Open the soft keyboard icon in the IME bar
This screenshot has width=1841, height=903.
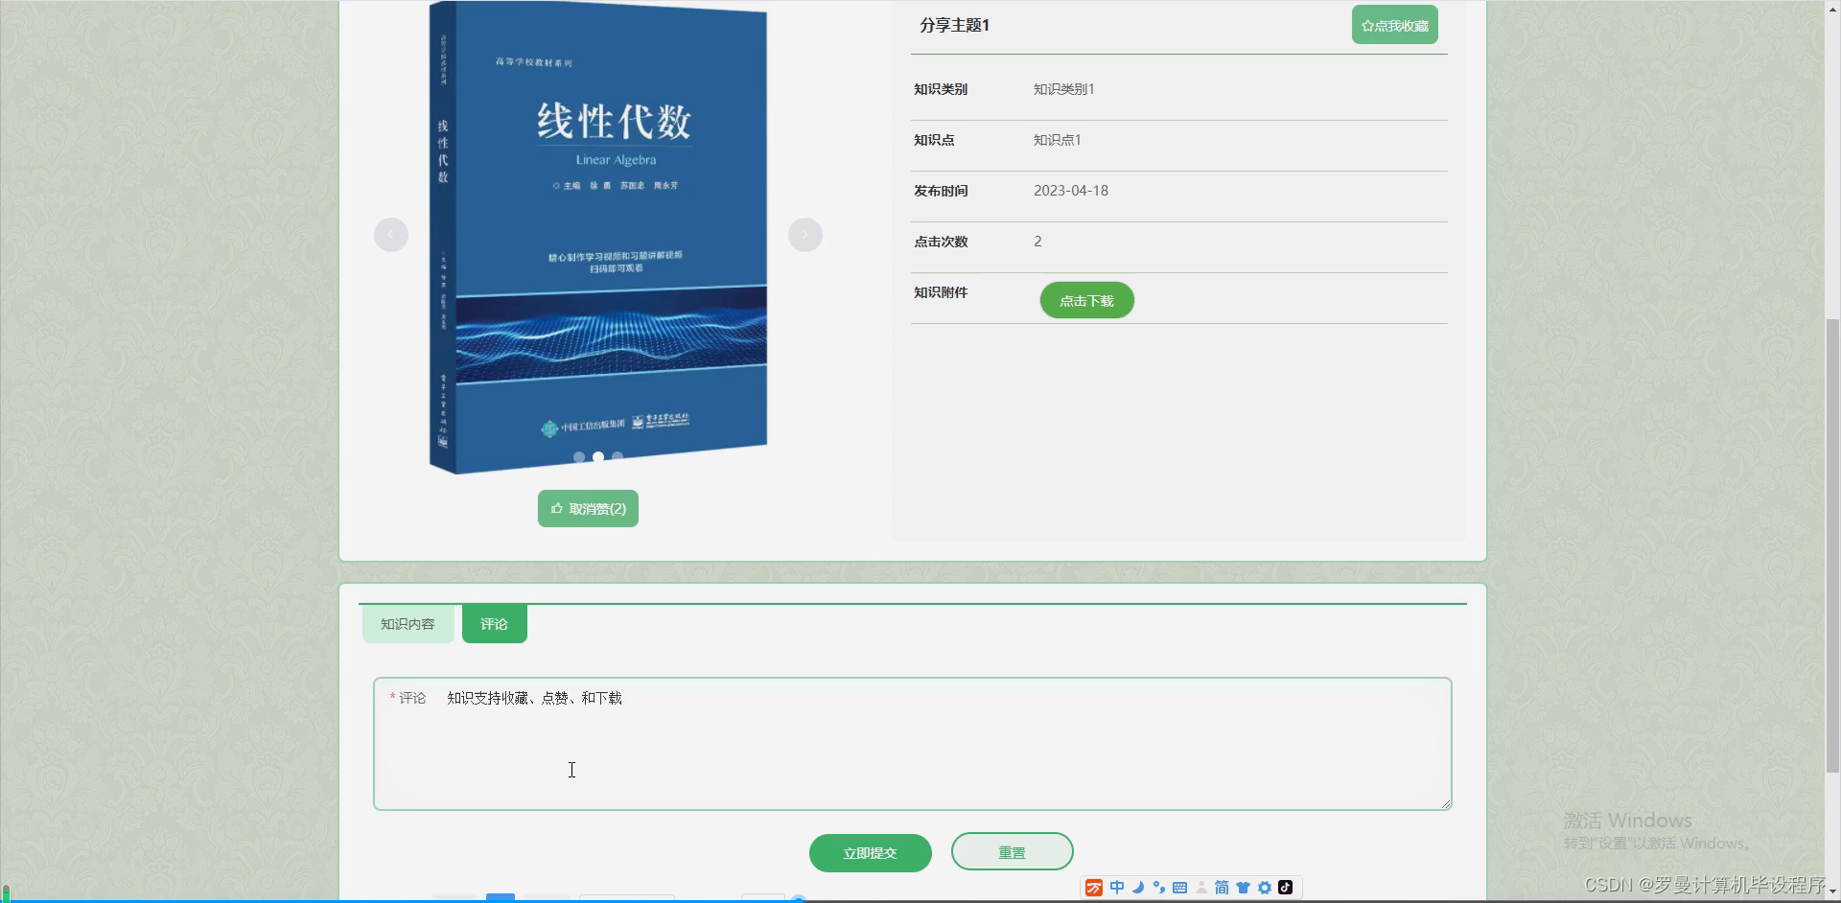pos(1180,888)
